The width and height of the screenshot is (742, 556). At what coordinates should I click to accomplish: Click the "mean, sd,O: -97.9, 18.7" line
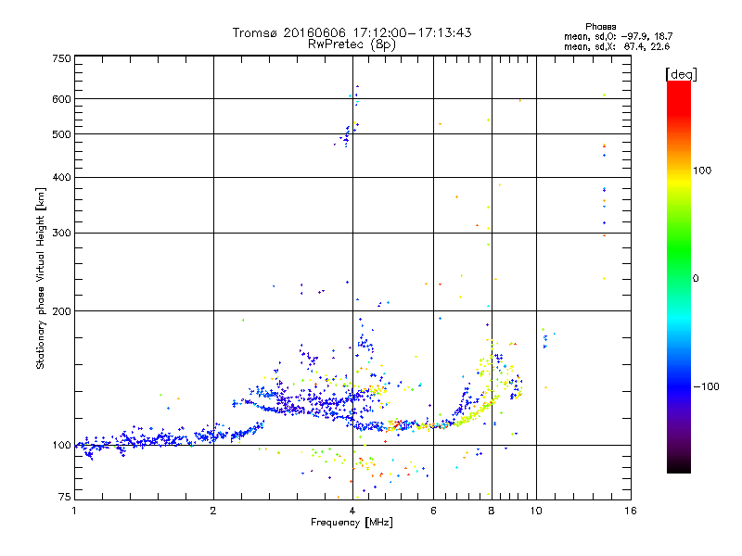click(618, 36)
